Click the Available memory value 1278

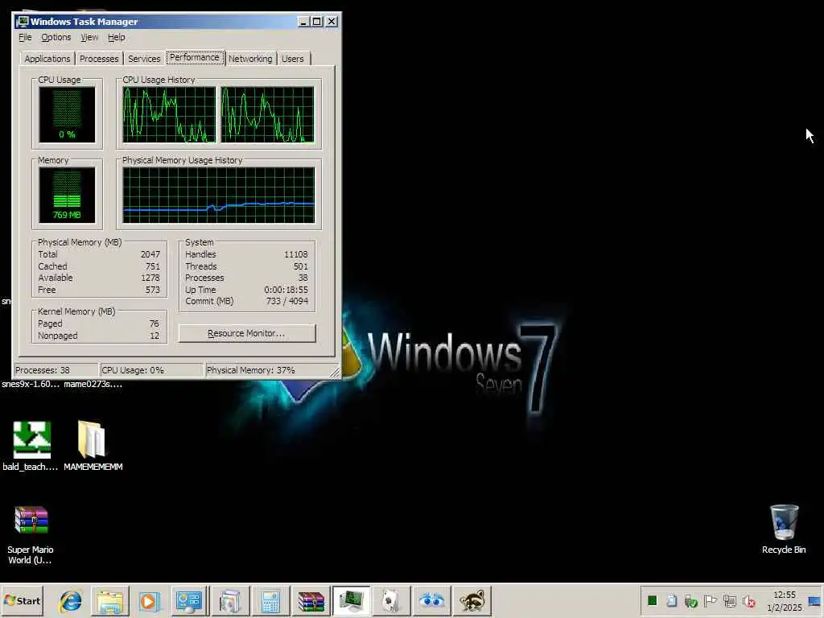[150, 278]
